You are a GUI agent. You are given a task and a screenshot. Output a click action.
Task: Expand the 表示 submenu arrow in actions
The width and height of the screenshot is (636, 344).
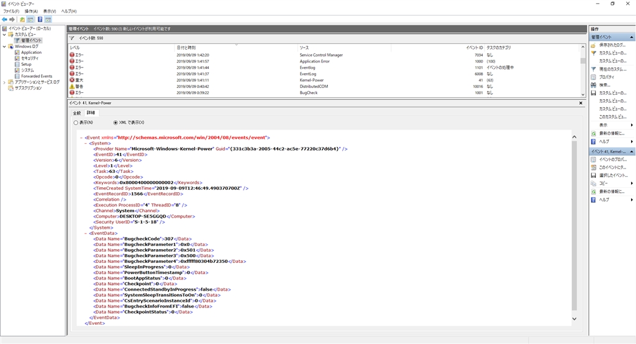pyautogui.click(x=632, y=125)
